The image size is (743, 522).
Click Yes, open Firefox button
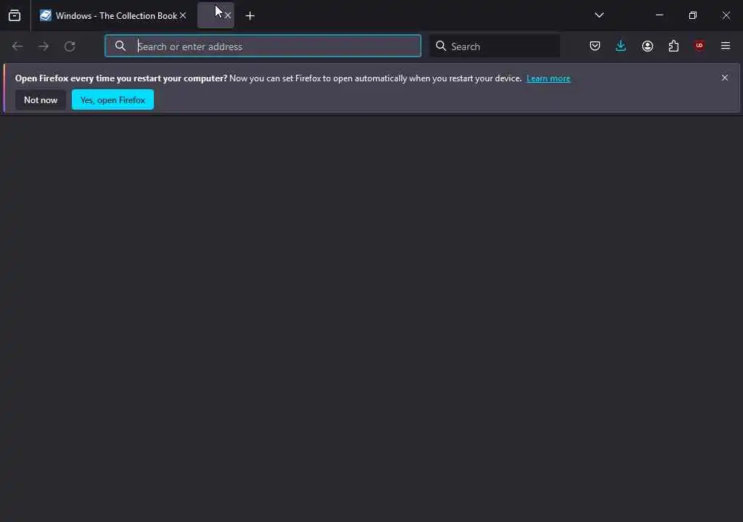pos(112,100)
